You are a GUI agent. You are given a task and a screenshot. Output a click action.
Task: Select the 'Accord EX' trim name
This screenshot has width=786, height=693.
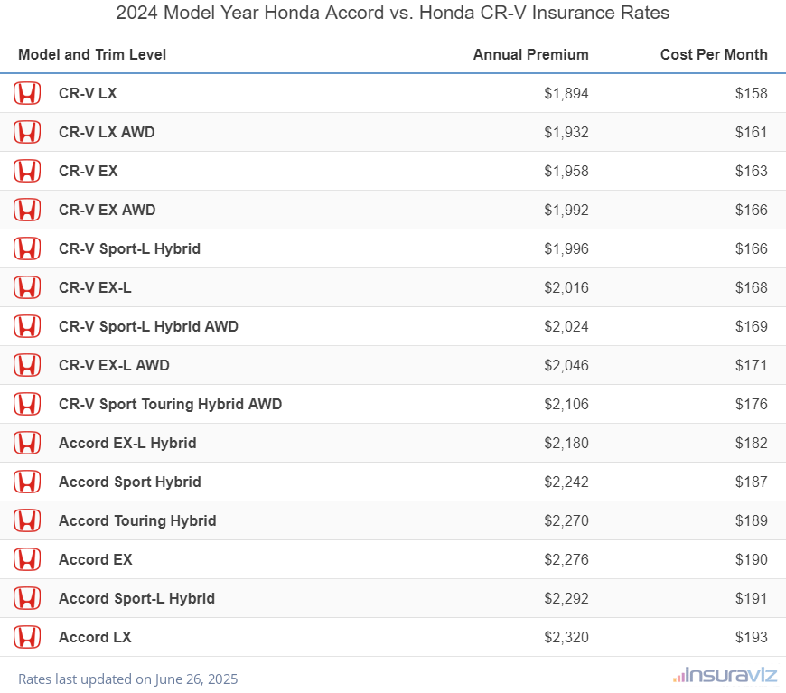coord(96,559)
